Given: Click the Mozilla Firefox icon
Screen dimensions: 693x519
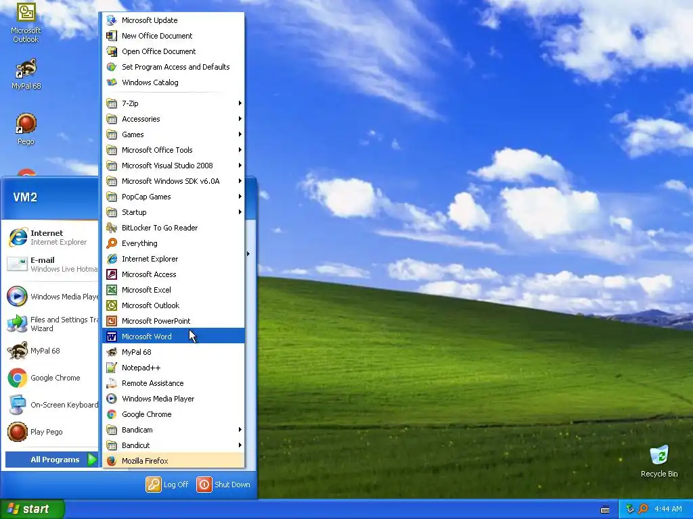Looking at the screenshot, I should pos(112,461).
